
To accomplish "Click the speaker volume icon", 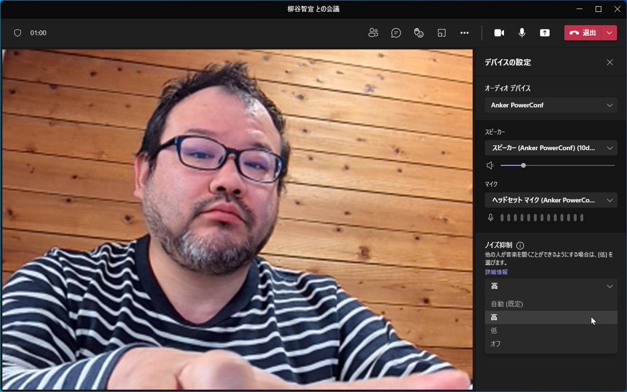I will coord(490,165).
